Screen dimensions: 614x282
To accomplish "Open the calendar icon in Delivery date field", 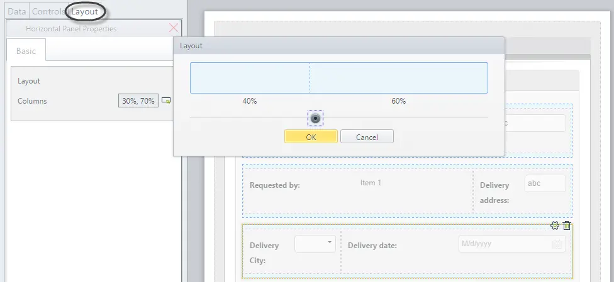I will coord(557,244).
